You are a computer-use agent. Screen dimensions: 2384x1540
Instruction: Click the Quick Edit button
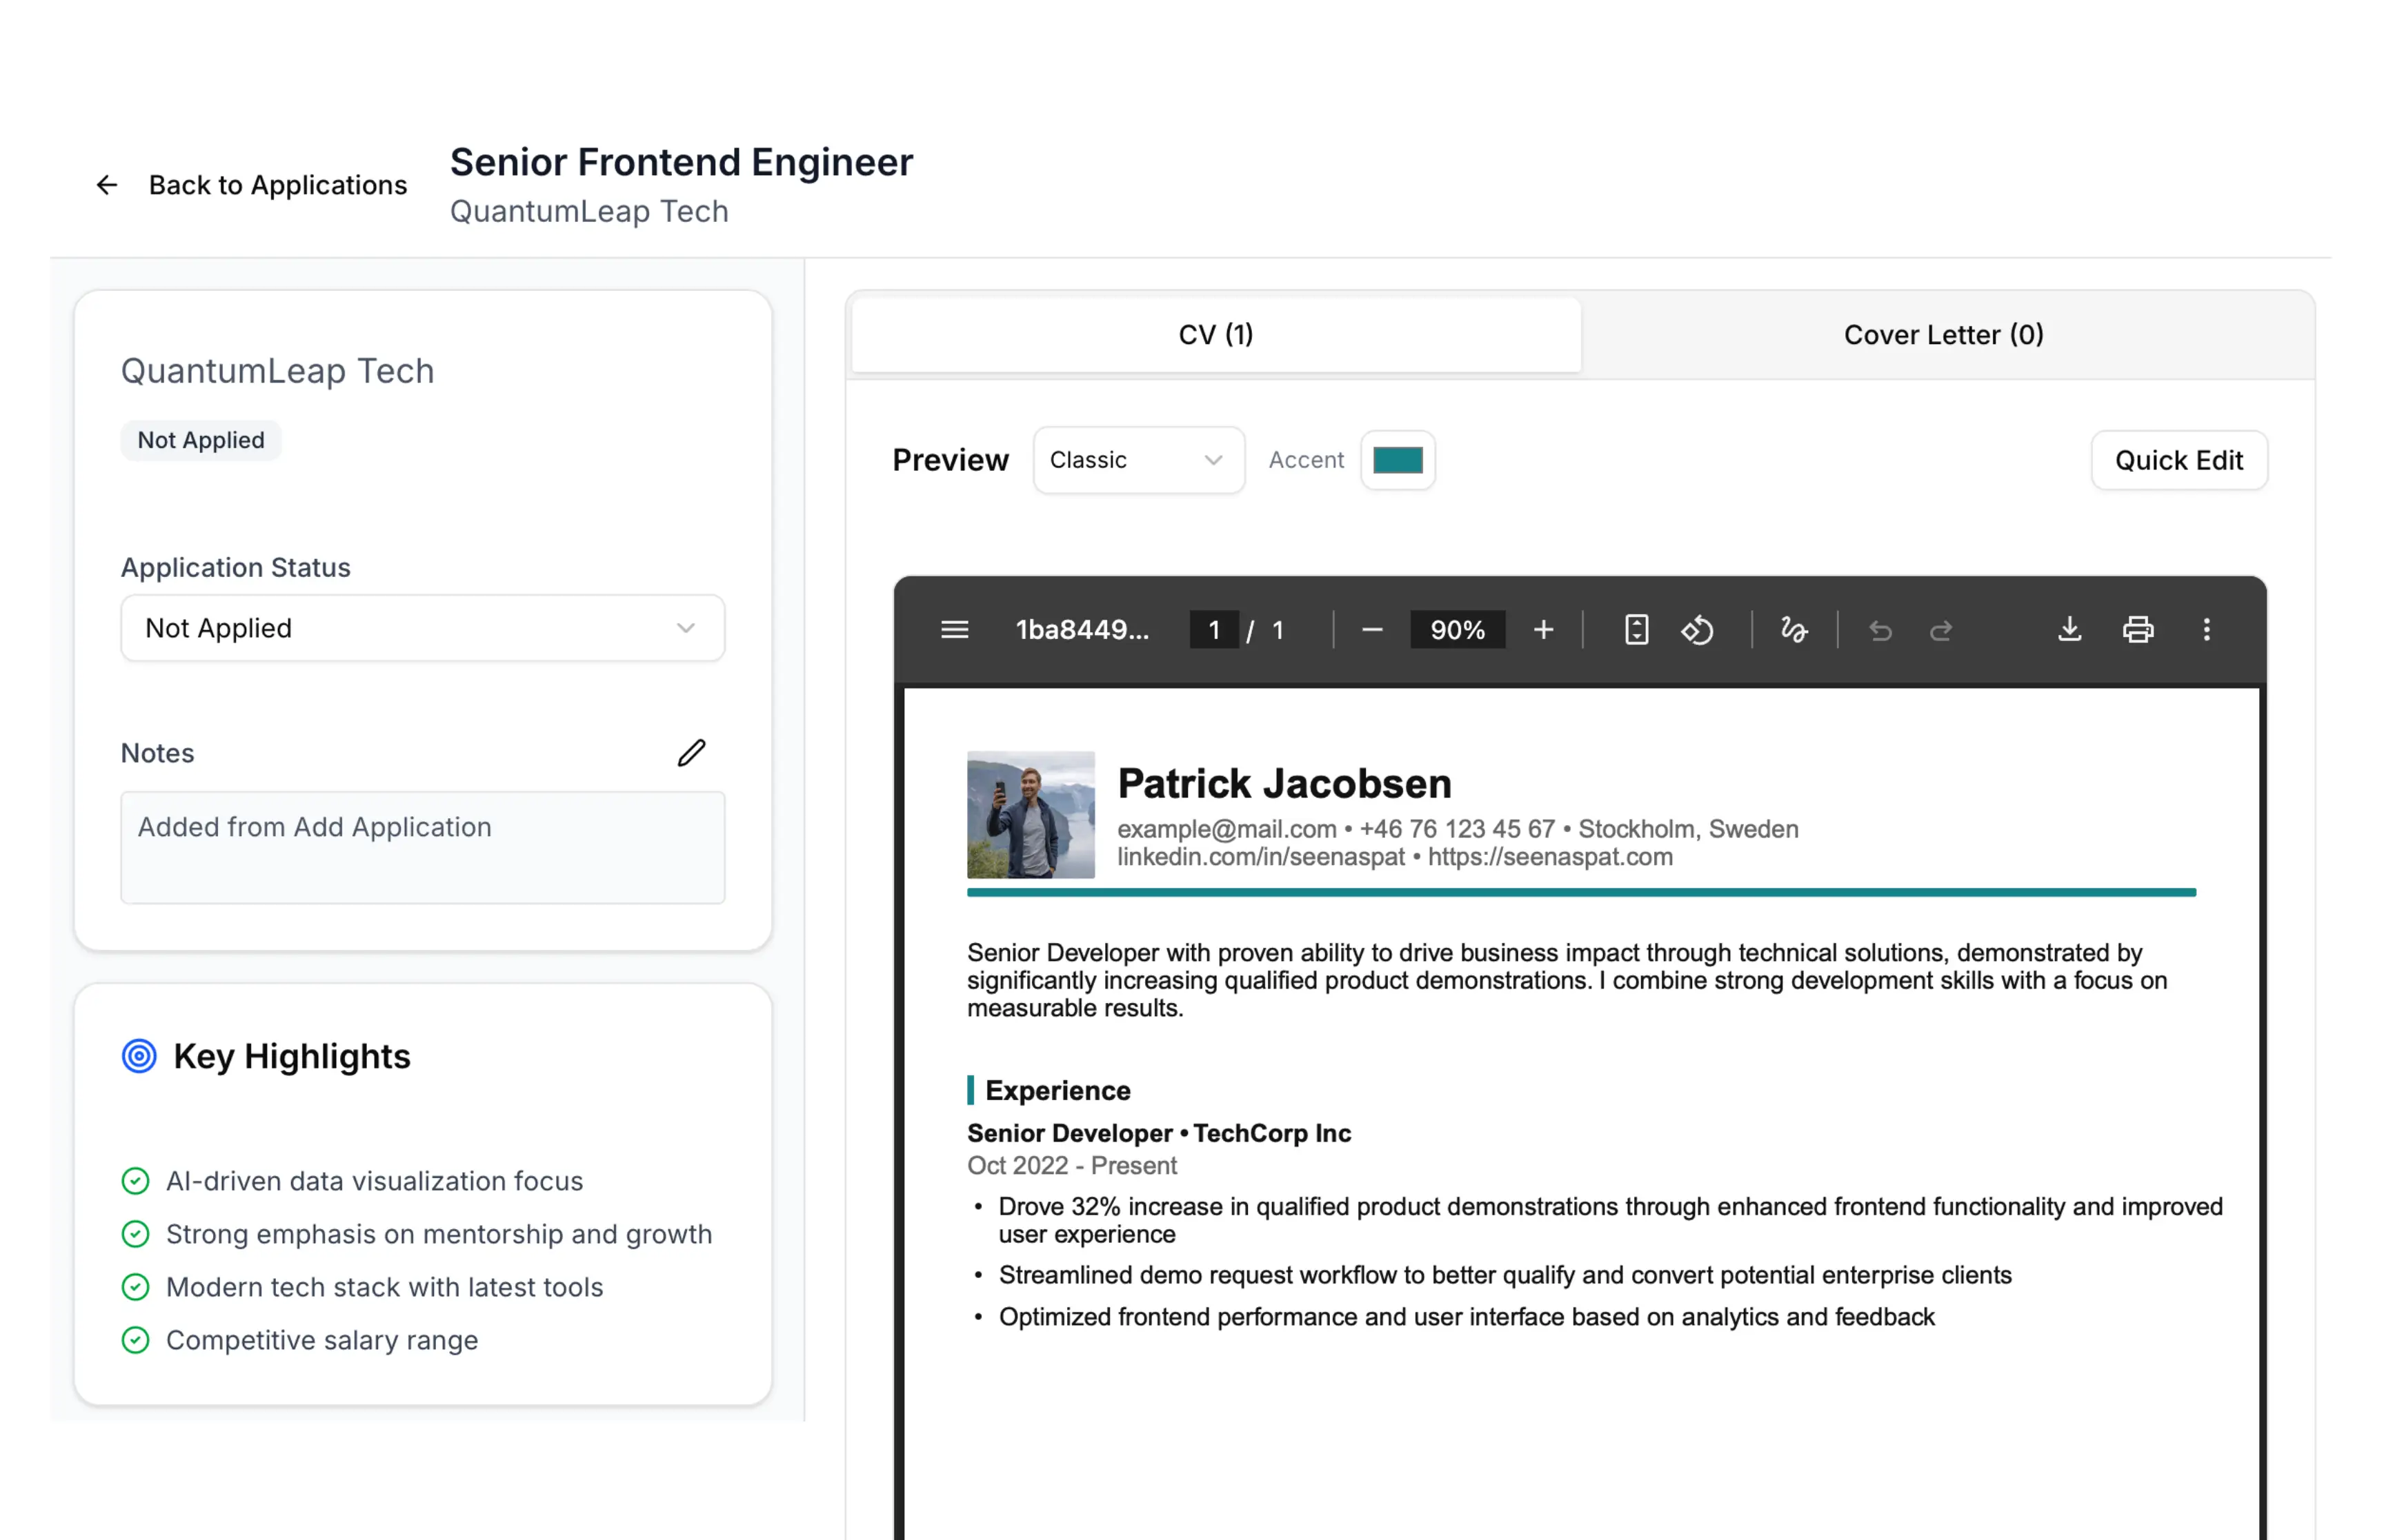(2178, 460)
